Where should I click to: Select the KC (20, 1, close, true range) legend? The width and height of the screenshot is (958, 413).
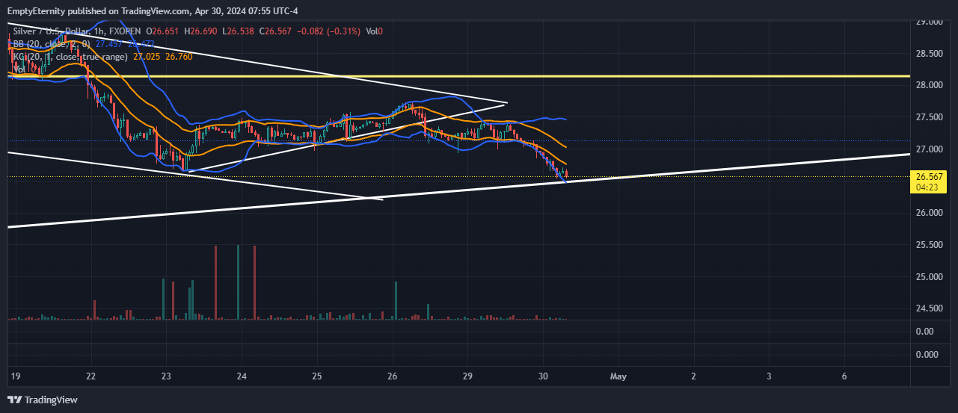coord(71,57)
